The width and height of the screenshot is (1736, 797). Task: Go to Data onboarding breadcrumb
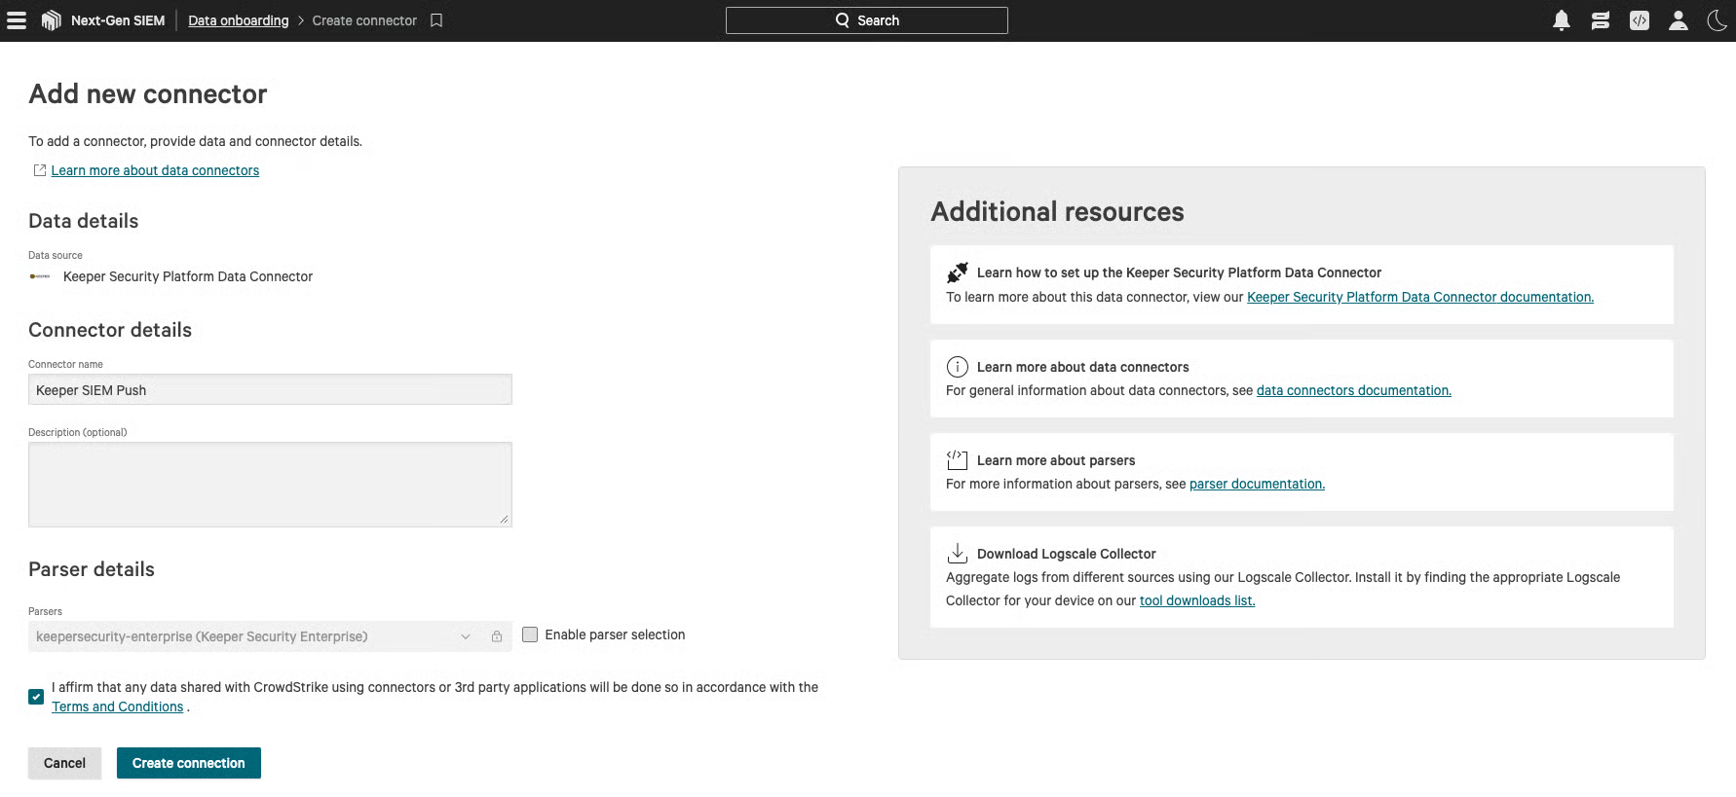click(x=238, y=20)
